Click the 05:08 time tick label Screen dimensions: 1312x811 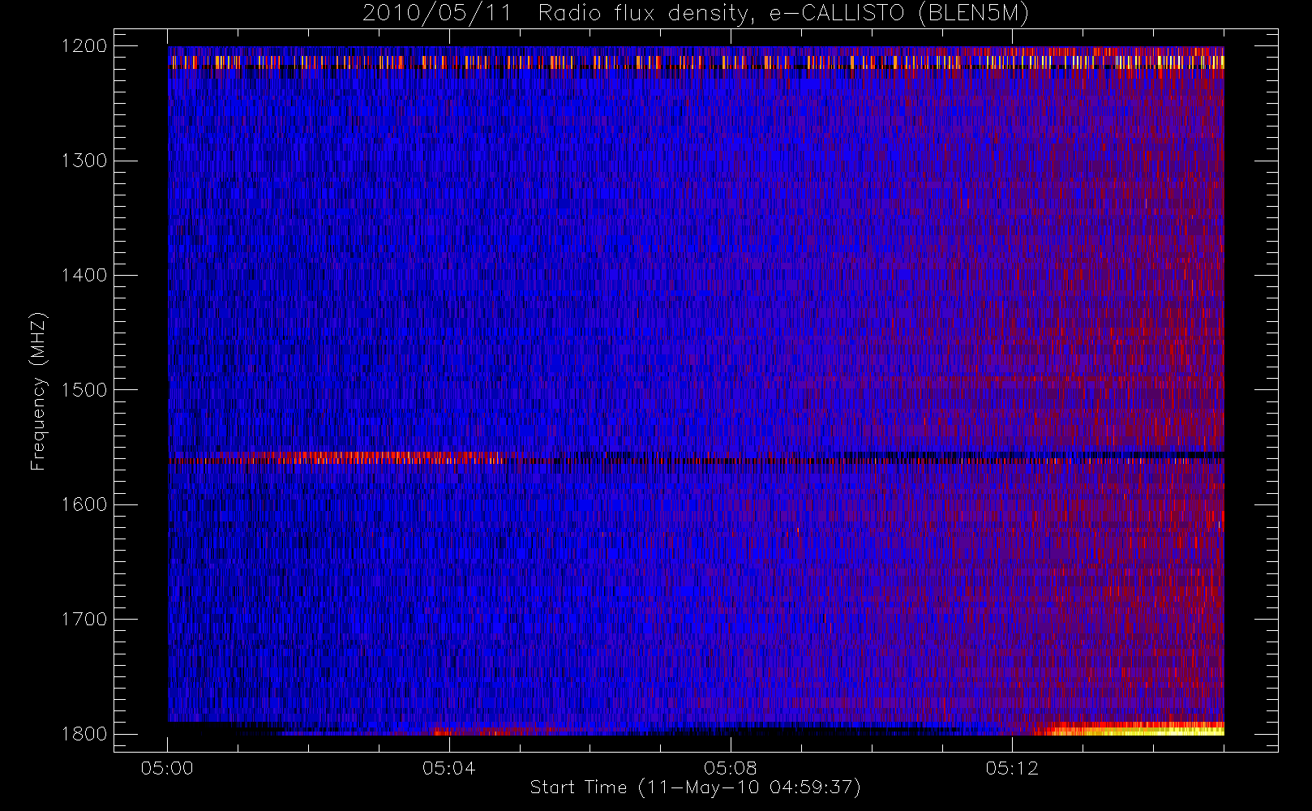coord(730,768)
